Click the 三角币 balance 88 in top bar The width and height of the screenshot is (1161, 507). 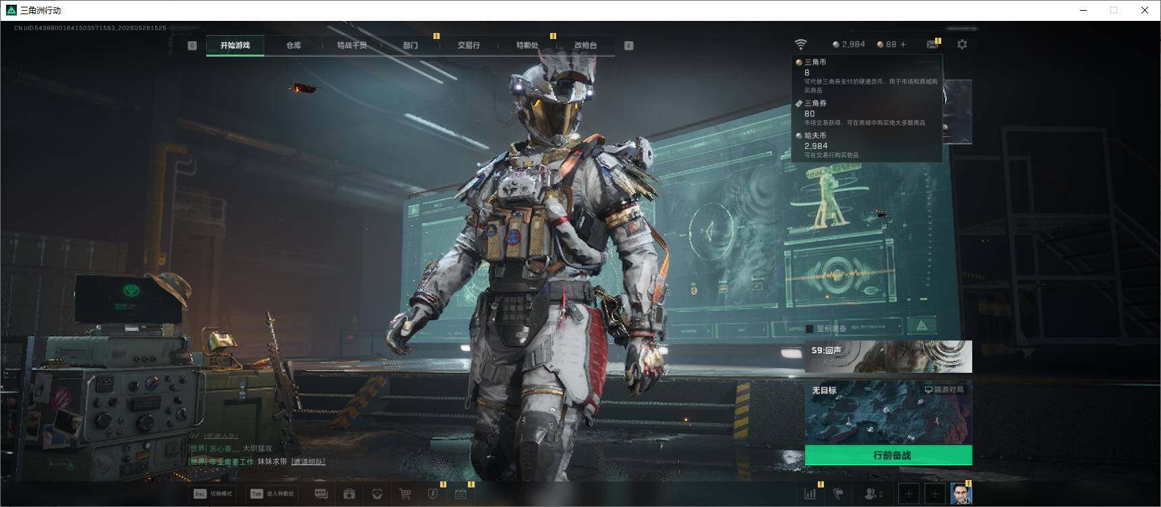coord(887,44)
